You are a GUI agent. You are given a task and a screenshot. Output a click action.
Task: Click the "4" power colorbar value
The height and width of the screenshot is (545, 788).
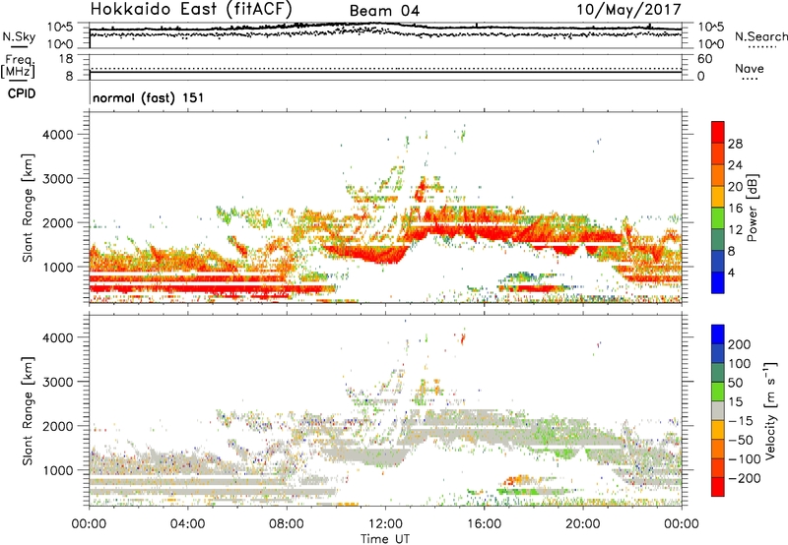coord(732,272)
